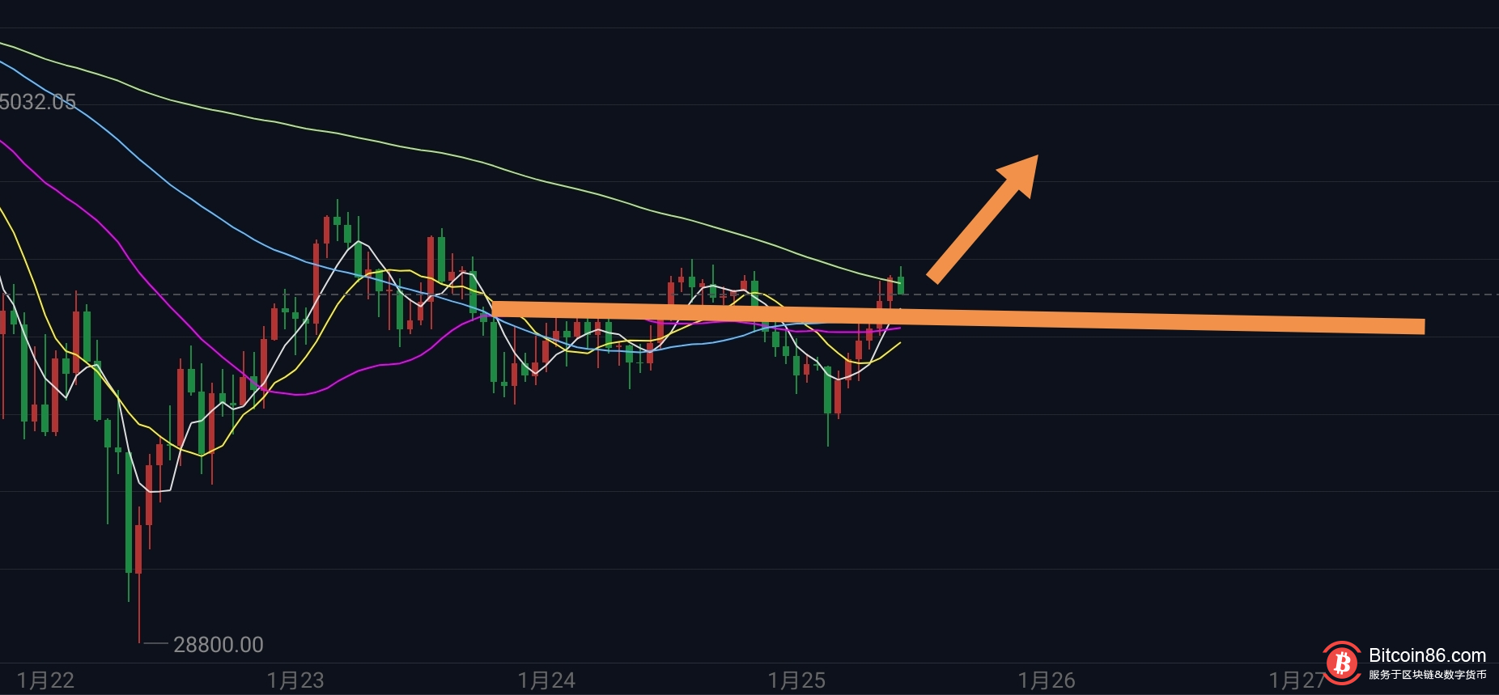Select the 1月24 date label

[x=546, y=680]
